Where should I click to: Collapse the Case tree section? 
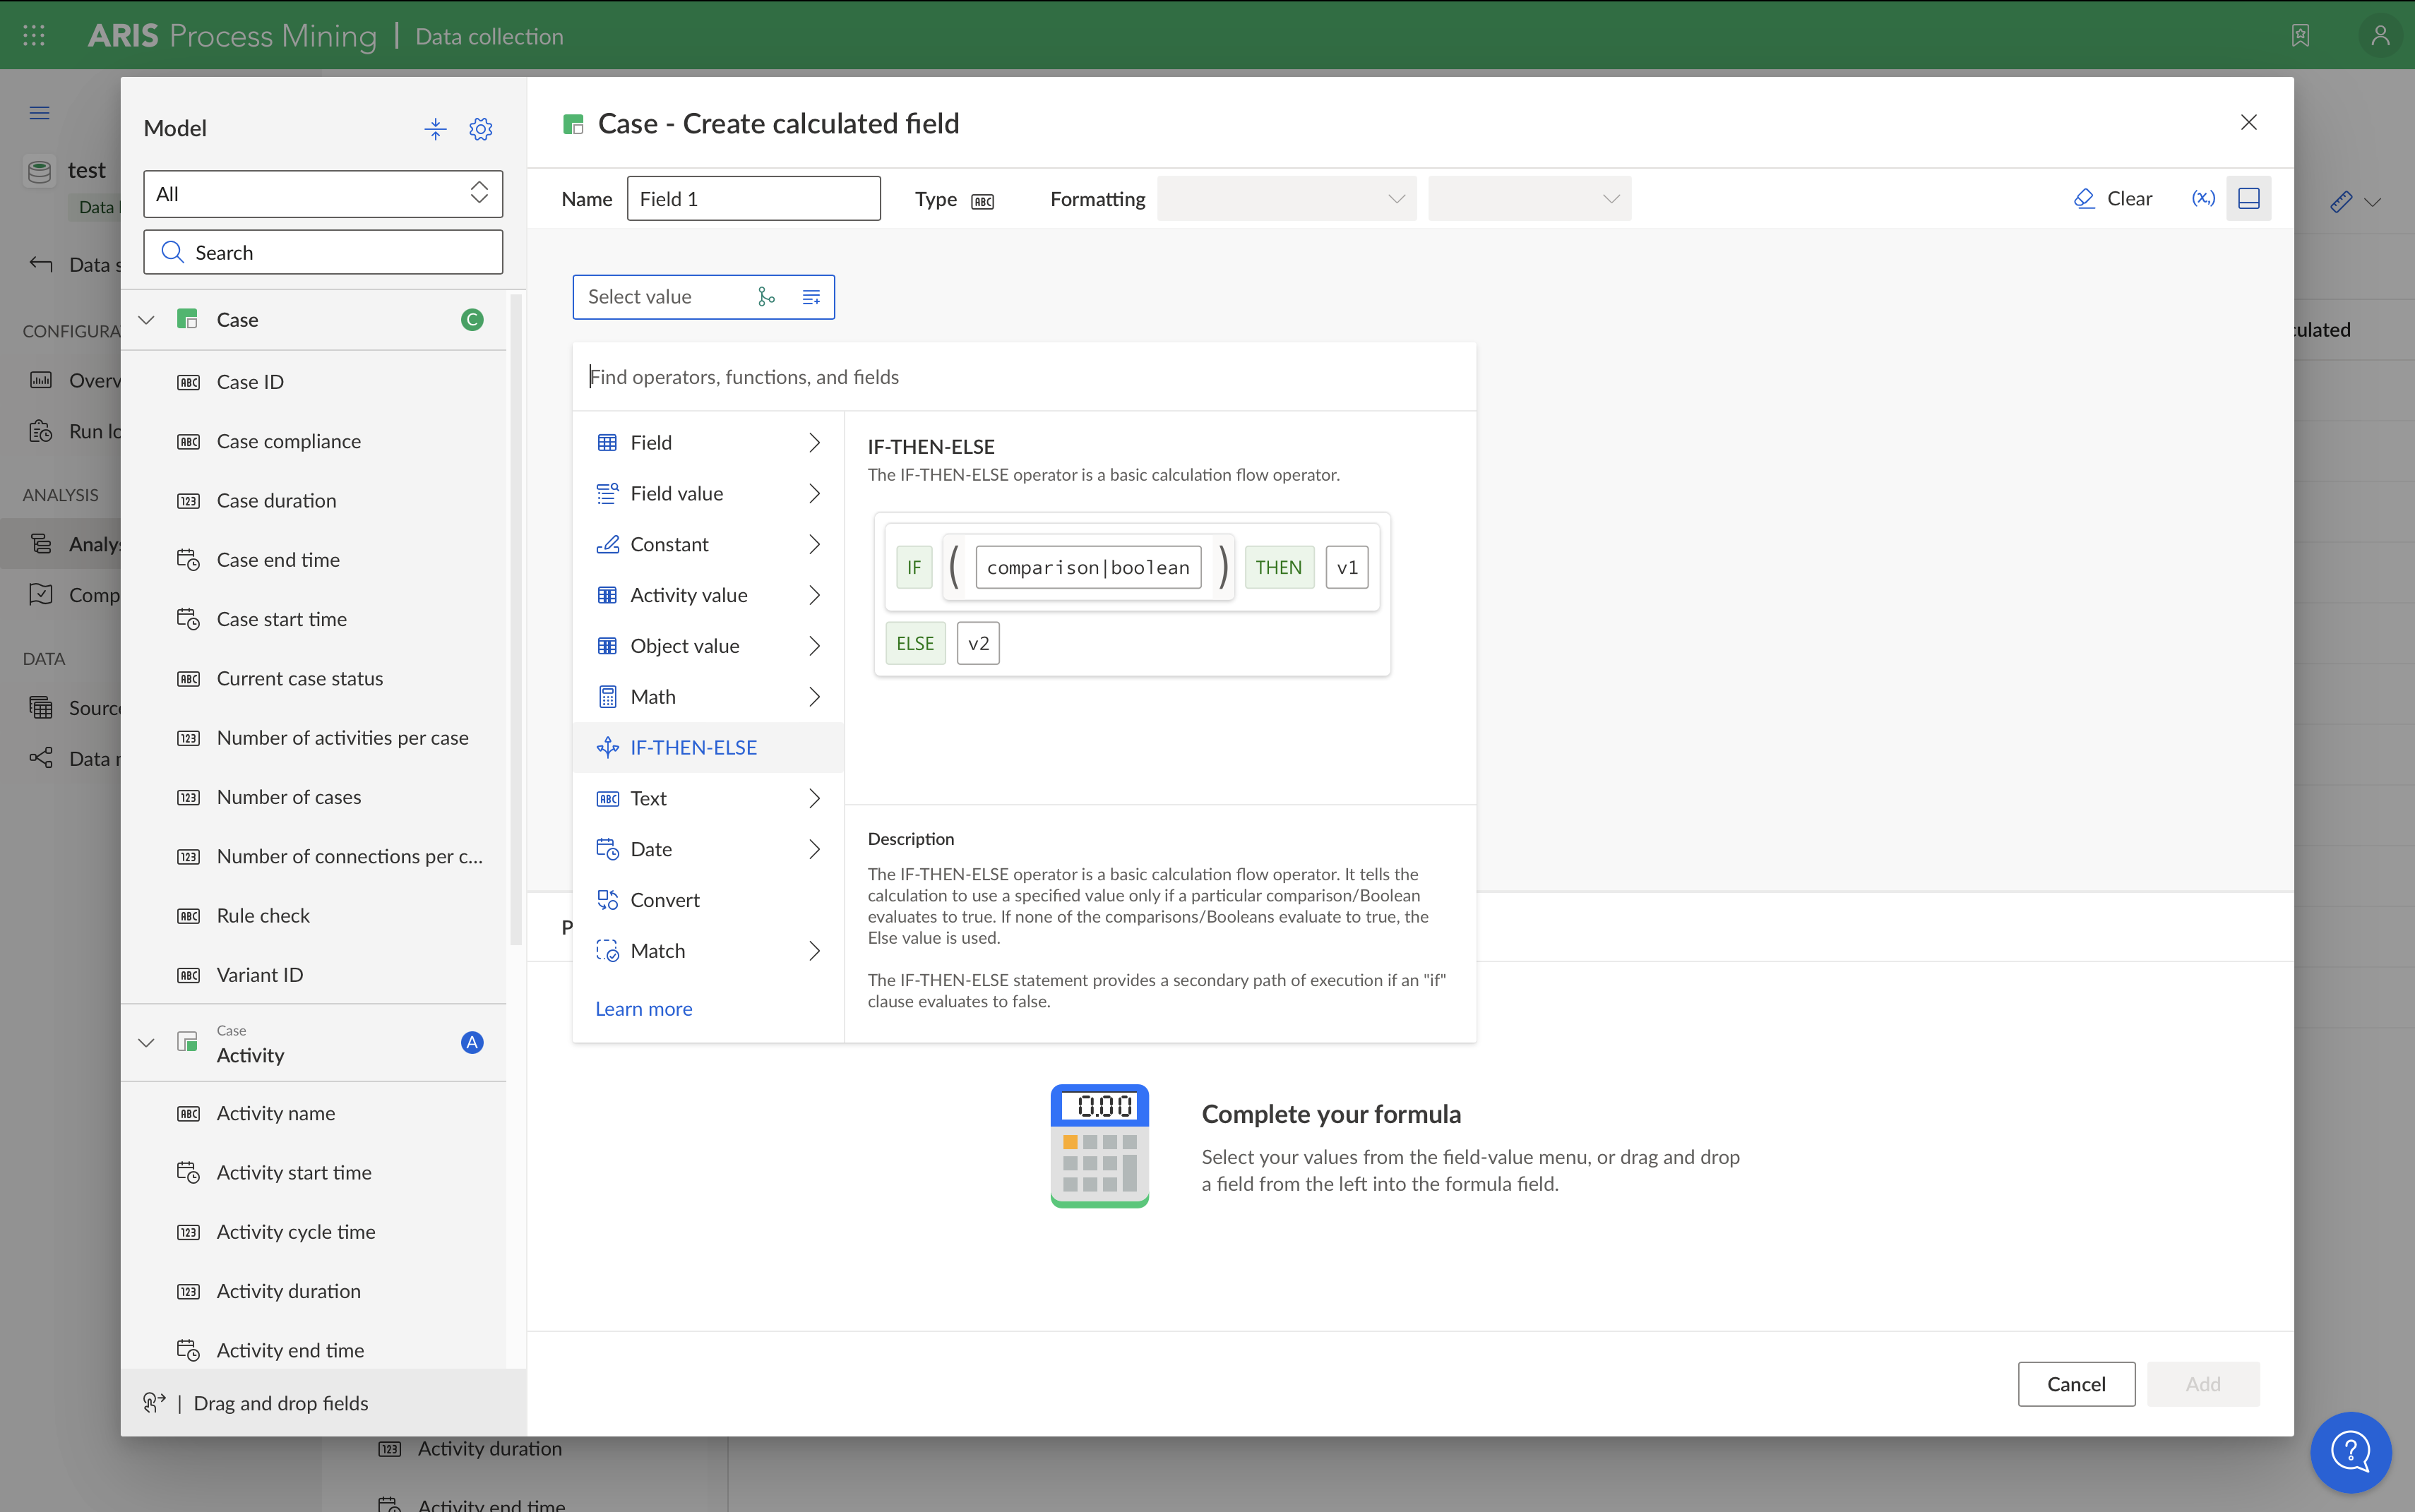[145, 319]
